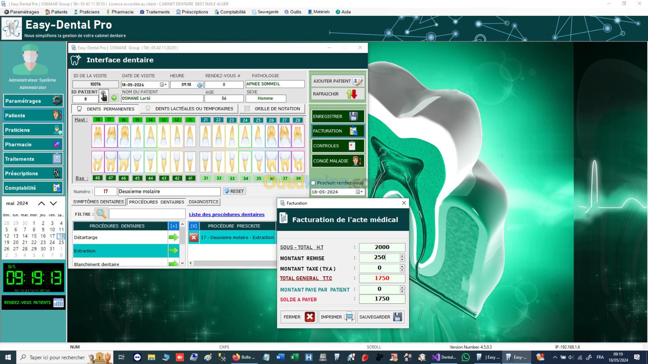This screenshot has width=648, height=364.
Task: Open Rendez-vous Patients calendar icon
Action: (x=58, y=303)
